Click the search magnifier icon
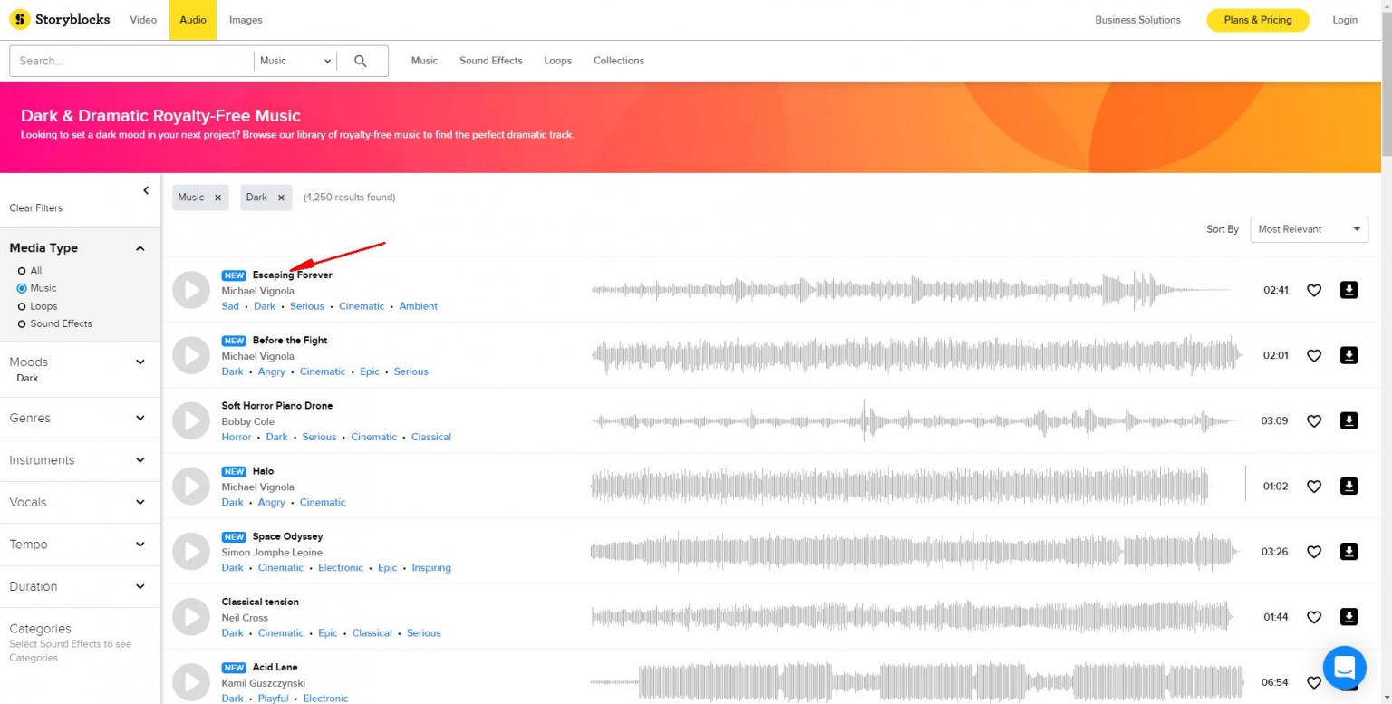 pyautogui.click(x=360, y=60)
